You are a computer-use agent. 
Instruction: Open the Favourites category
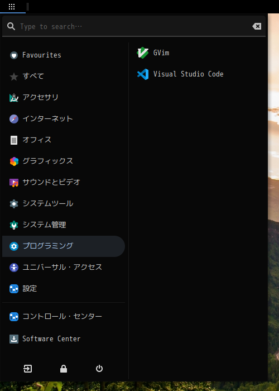click(64, 55)
